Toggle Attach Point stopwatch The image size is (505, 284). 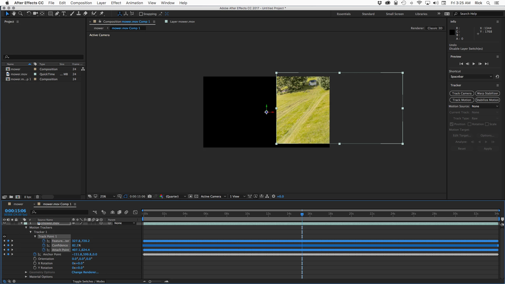(44, 250)
